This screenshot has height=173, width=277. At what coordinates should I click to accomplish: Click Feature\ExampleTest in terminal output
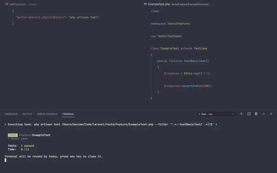35,135
